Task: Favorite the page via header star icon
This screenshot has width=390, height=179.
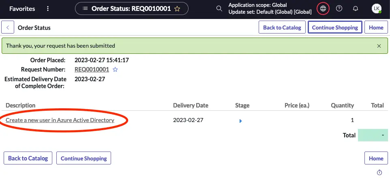Action: pos(177,9)
